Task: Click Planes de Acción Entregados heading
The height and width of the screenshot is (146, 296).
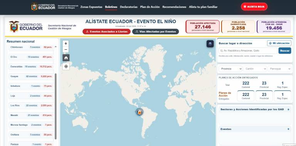Action: [x=238, y=78]
